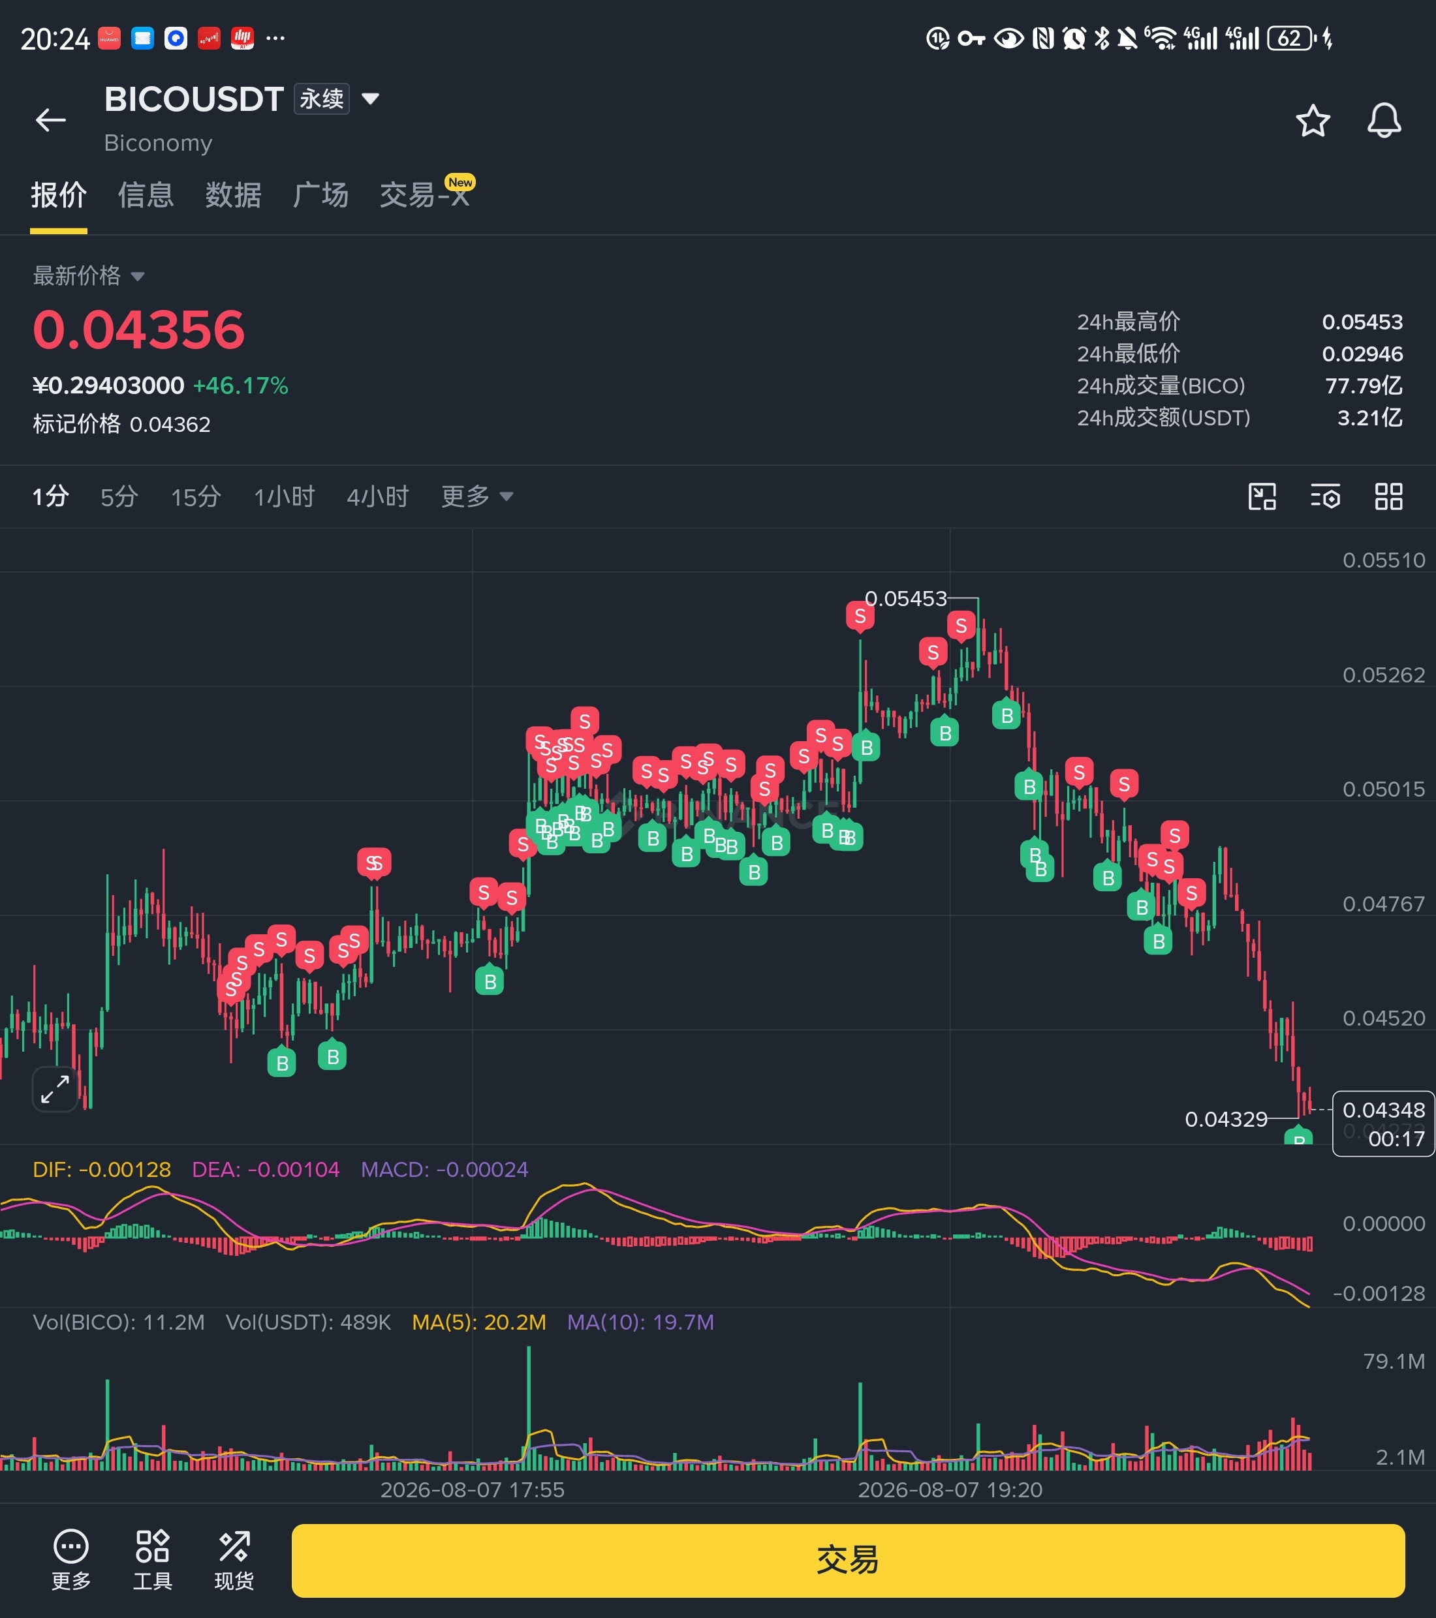Tap 永续 perpetual badge
This screenshot has height=1618, width=1436.
[322, 99]
